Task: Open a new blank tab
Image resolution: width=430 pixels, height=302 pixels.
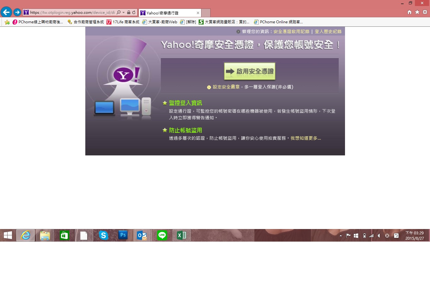Action: click(206, 13)
